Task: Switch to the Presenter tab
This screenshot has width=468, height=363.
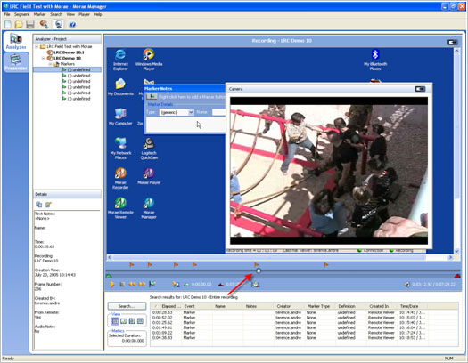Action: pos(16,62)
